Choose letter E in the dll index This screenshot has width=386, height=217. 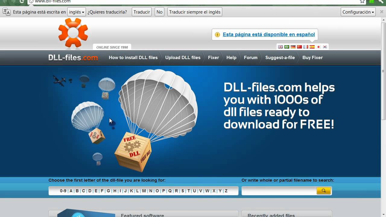[x=96, y=191]
